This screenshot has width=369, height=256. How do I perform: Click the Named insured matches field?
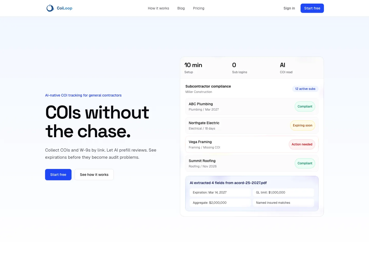[x=283, y=203]
